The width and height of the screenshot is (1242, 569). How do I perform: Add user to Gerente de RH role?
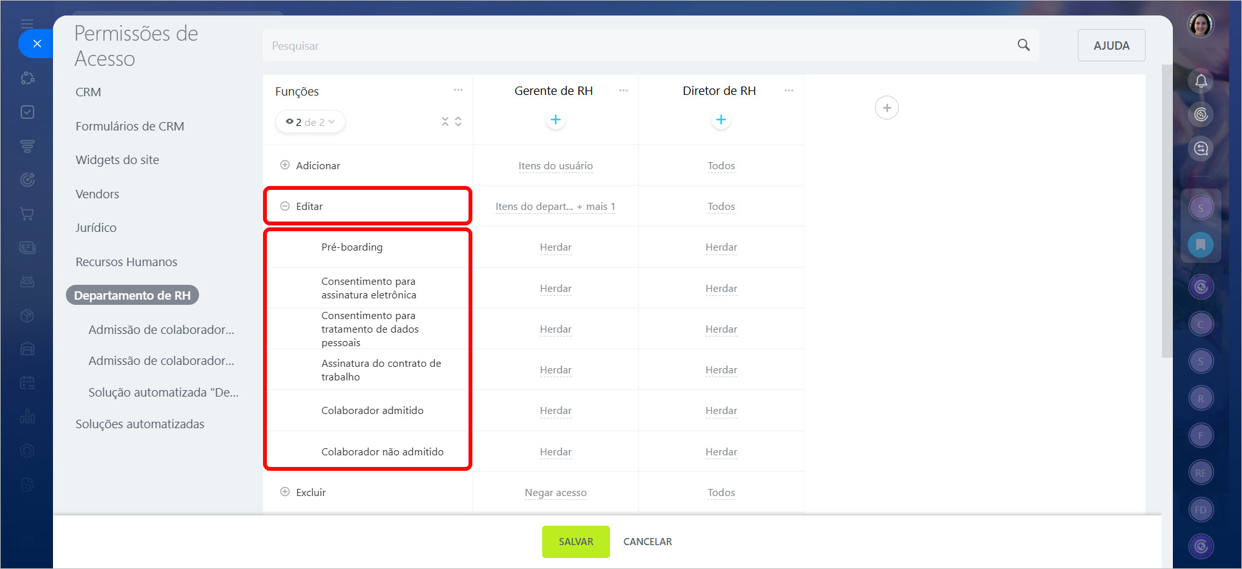tap(556, 119)
